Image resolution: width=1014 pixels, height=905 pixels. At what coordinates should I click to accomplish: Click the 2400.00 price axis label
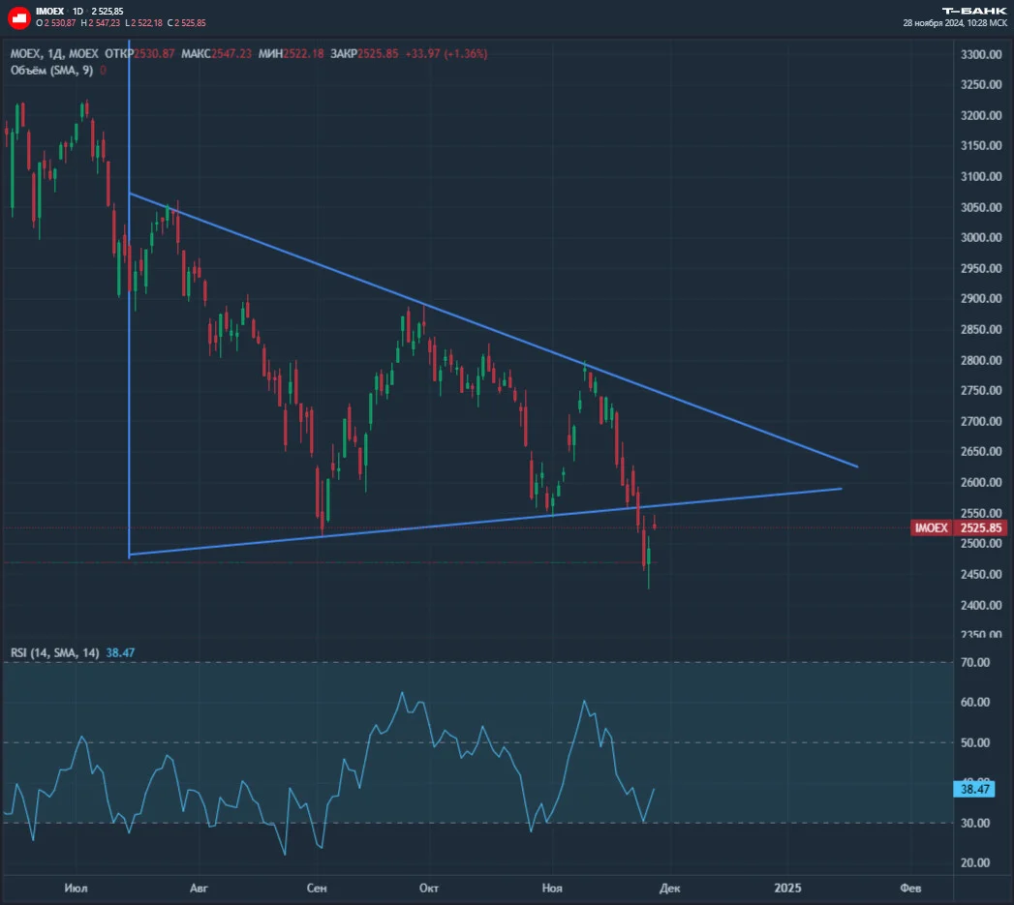pyautogui.click(x=981, y=606)
